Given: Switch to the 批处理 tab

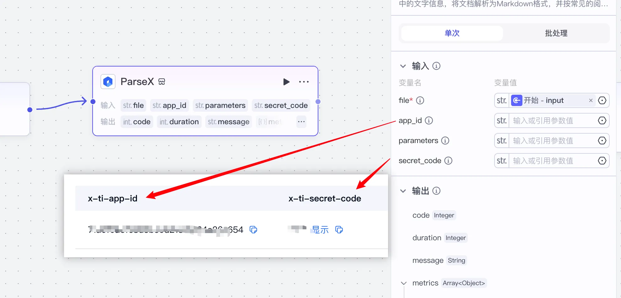Looking at the screenshot, I should click(x=556, y=33).
